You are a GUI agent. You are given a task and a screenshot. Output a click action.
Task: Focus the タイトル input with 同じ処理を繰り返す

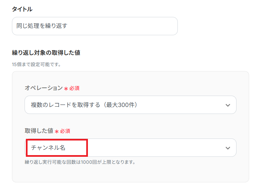pos(95,26)
